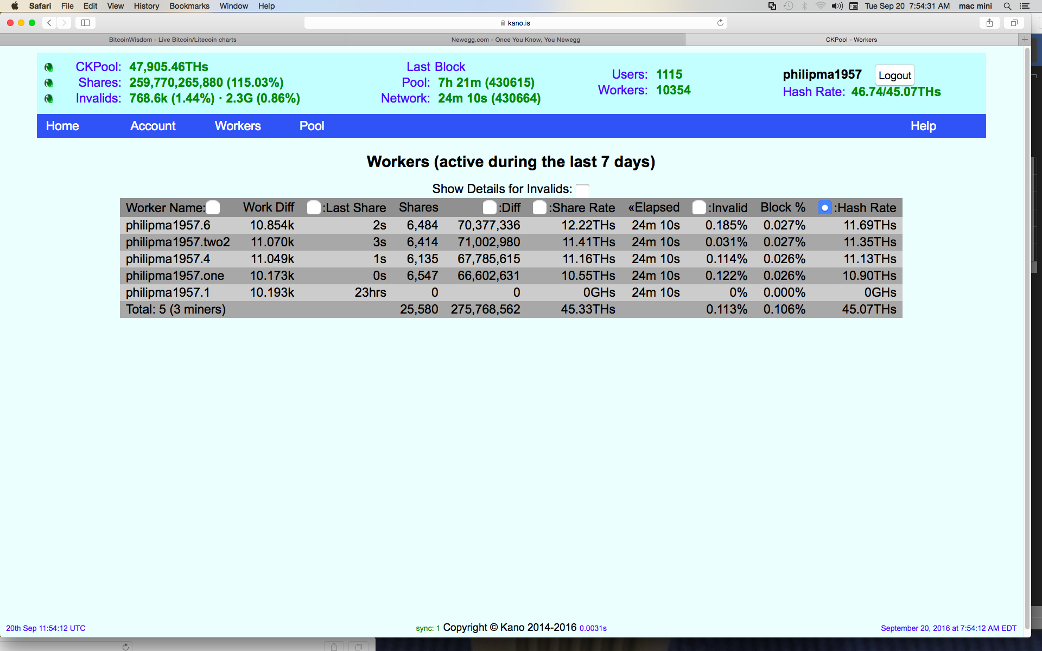The image size is (1042, 651).
Task: Click the philipma1957 username in header
Action: tap(822, 75)
